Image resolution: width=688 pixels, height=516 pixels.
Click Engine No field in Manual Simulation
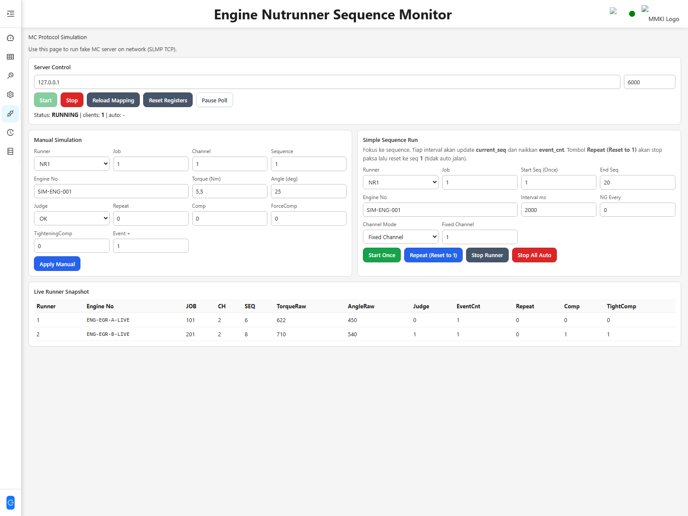(111, 191)
